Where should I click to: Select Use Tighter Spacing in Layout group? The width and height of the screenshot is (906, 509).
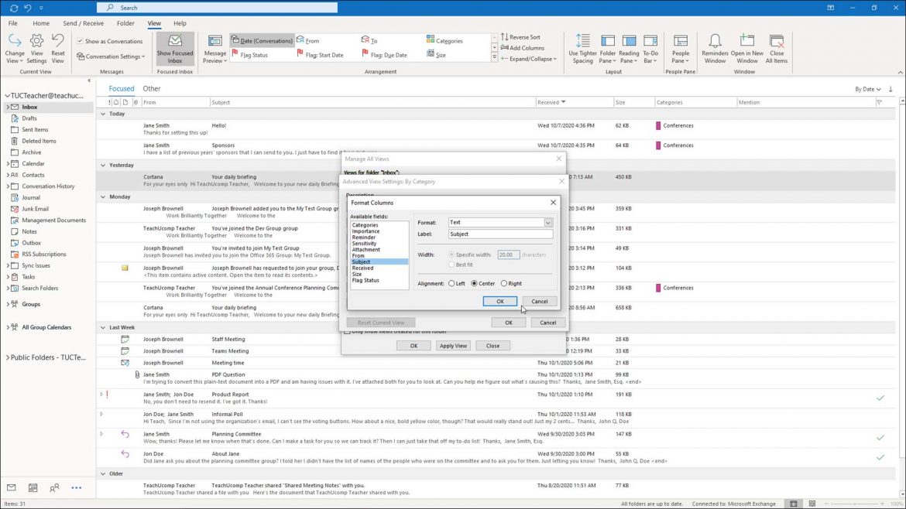tap(582, 46)
